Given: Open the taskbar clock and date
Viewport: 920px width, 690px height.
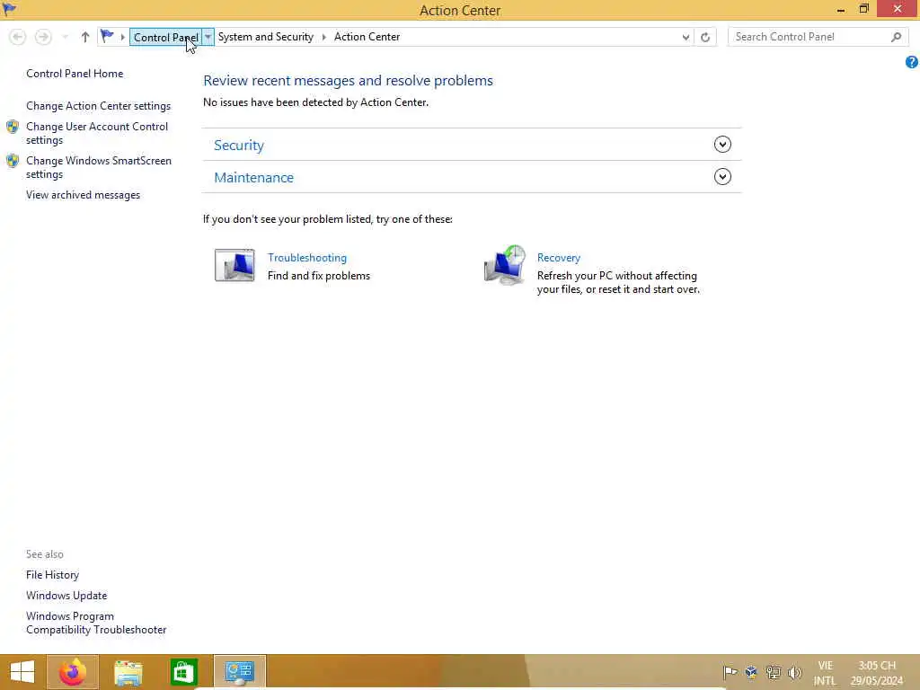Looking at the screenshot, I should pos(877,673).
